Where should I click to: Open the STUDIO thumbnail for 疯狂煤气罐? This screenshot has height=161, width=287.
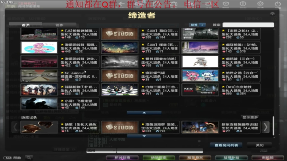(x=120, y=76)
